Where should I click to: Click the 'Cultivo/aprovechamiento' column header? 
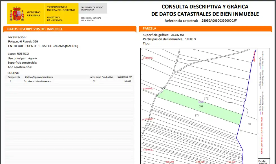(39, 77)
